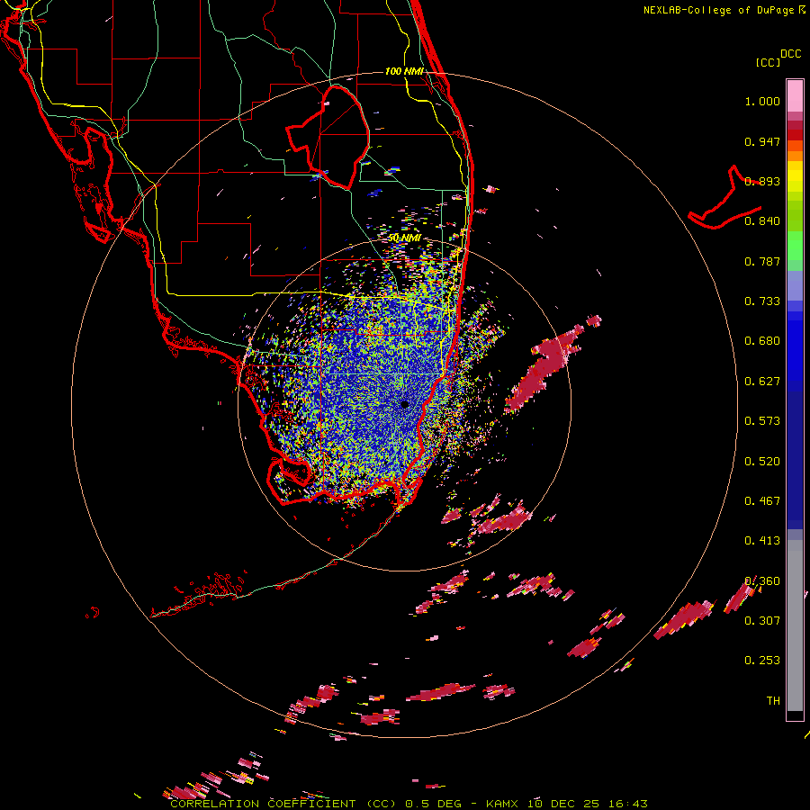810x810 pixels.
Task: Click the 50 NMI range ring label
Action: 404,238
